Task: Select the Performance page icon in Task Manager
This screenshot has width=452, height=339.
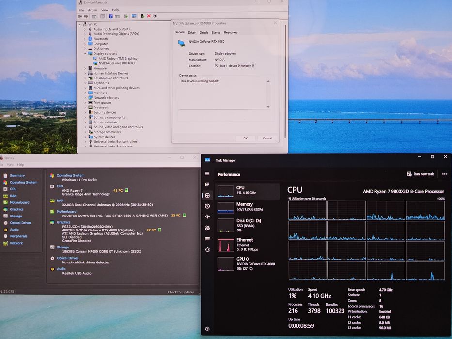Action: tap(207, 196)
